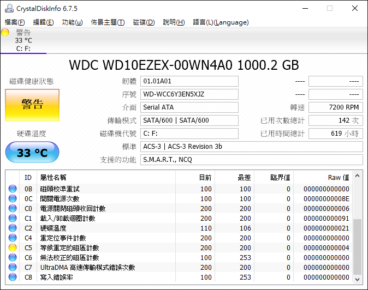This screenshot has width=368, height=290.
Task: Open the 功能(u) menu
Action: [x=72, y=22]
